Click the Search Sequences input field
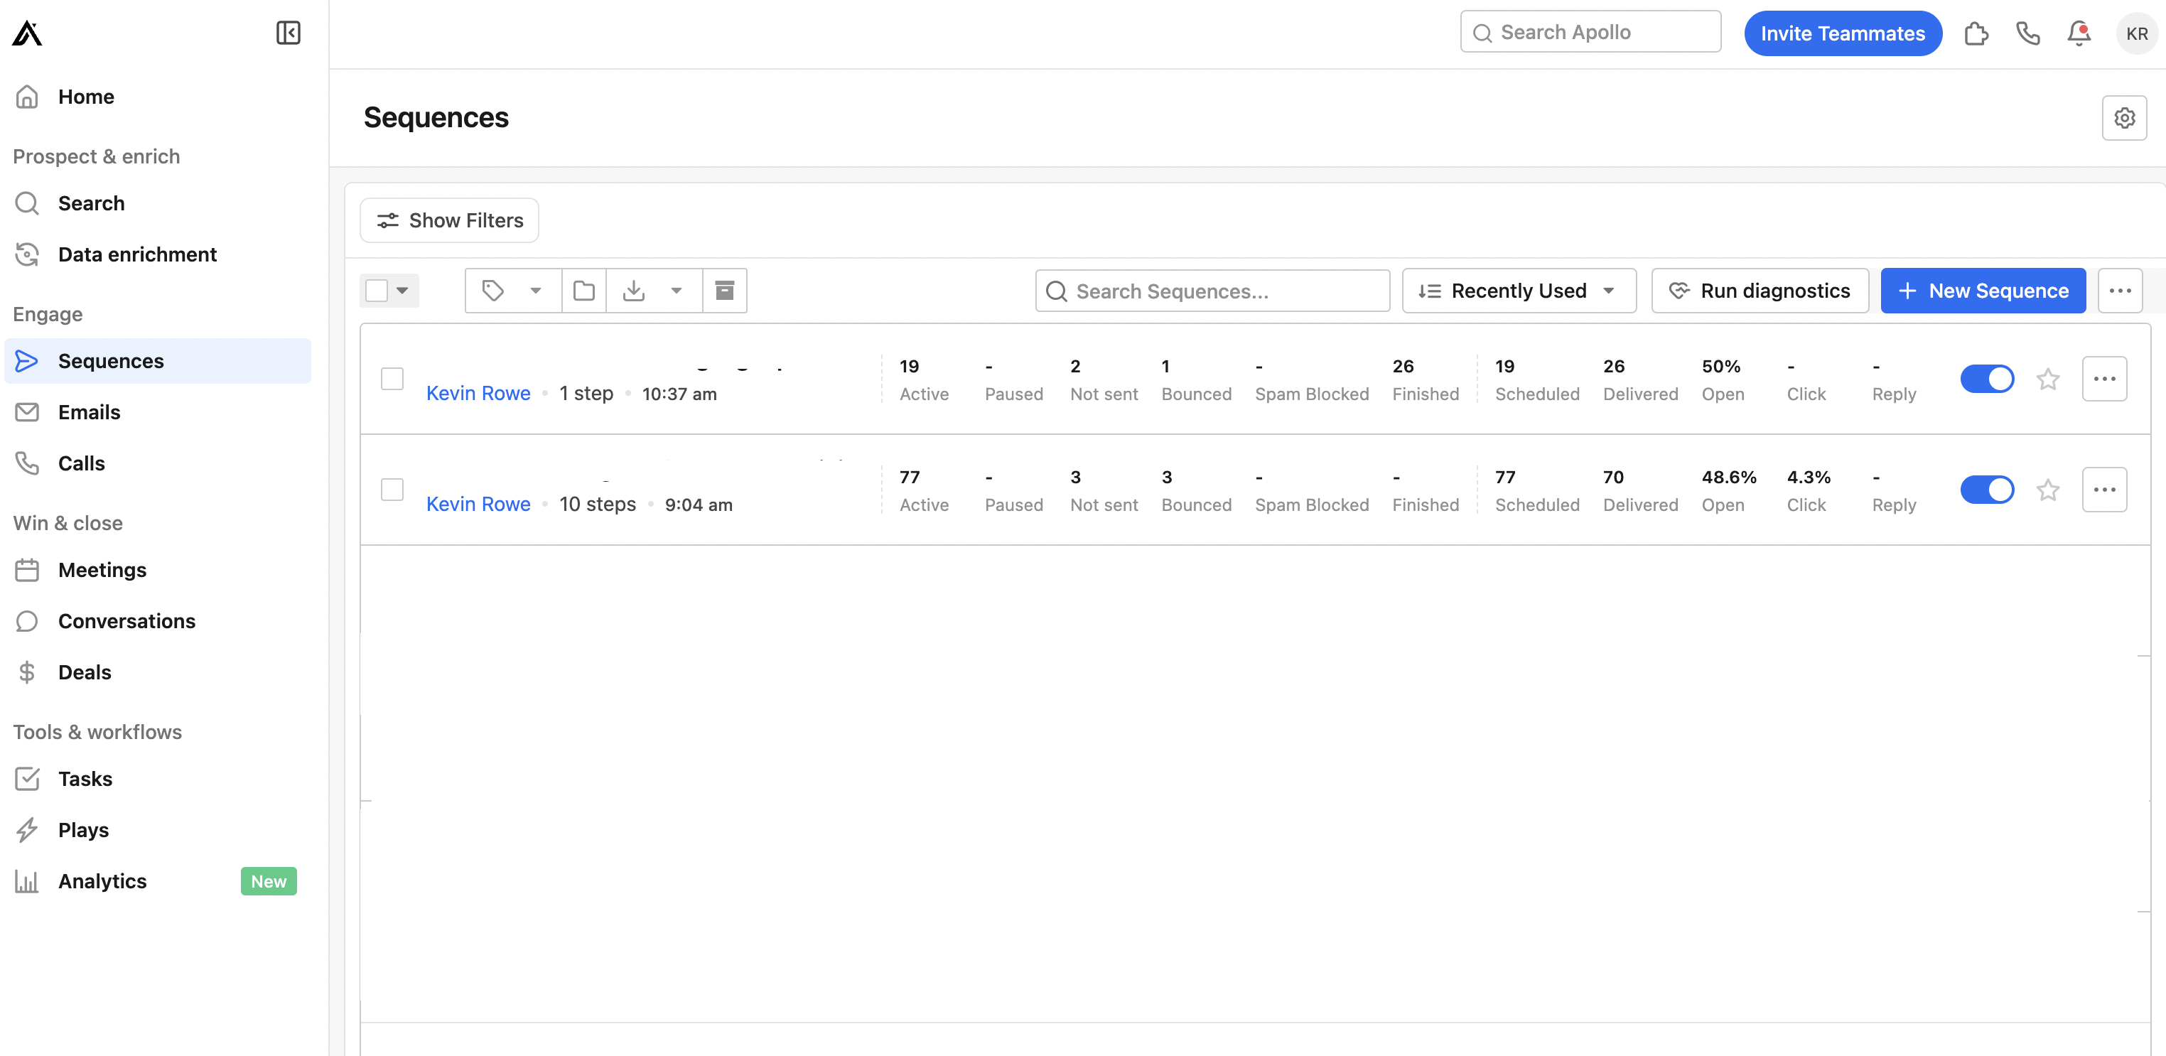This screenshot has height=1056, width=2166. (x=1213, y=290)
